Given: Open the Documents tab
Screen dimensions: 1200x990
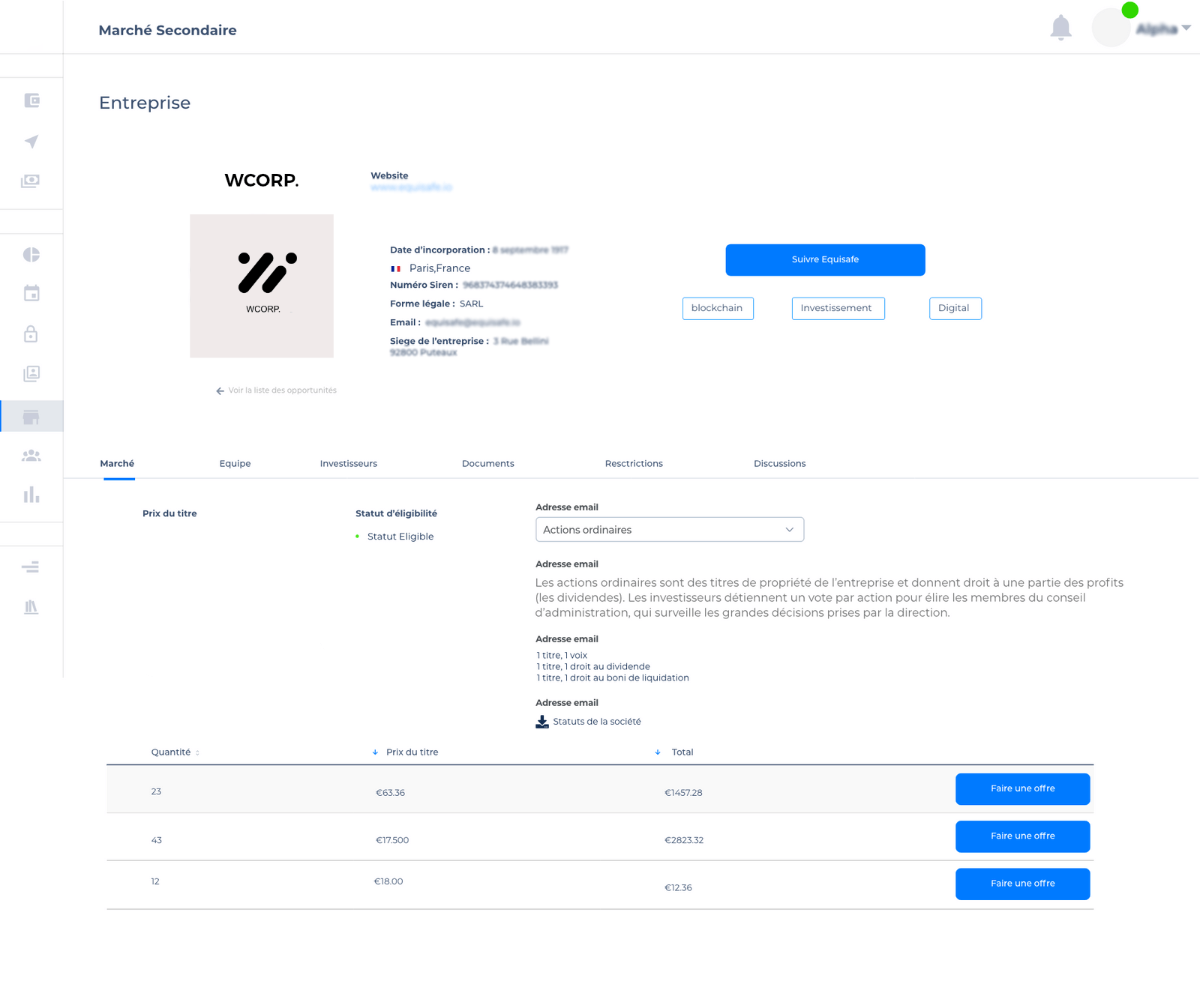Looking at the screenshot, I should tap(487, 464).
